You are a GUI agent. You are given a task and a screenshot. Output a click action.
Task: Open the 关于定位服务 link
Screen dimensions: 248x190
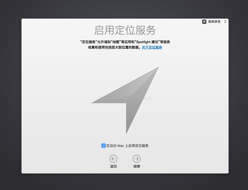[152, 47]
